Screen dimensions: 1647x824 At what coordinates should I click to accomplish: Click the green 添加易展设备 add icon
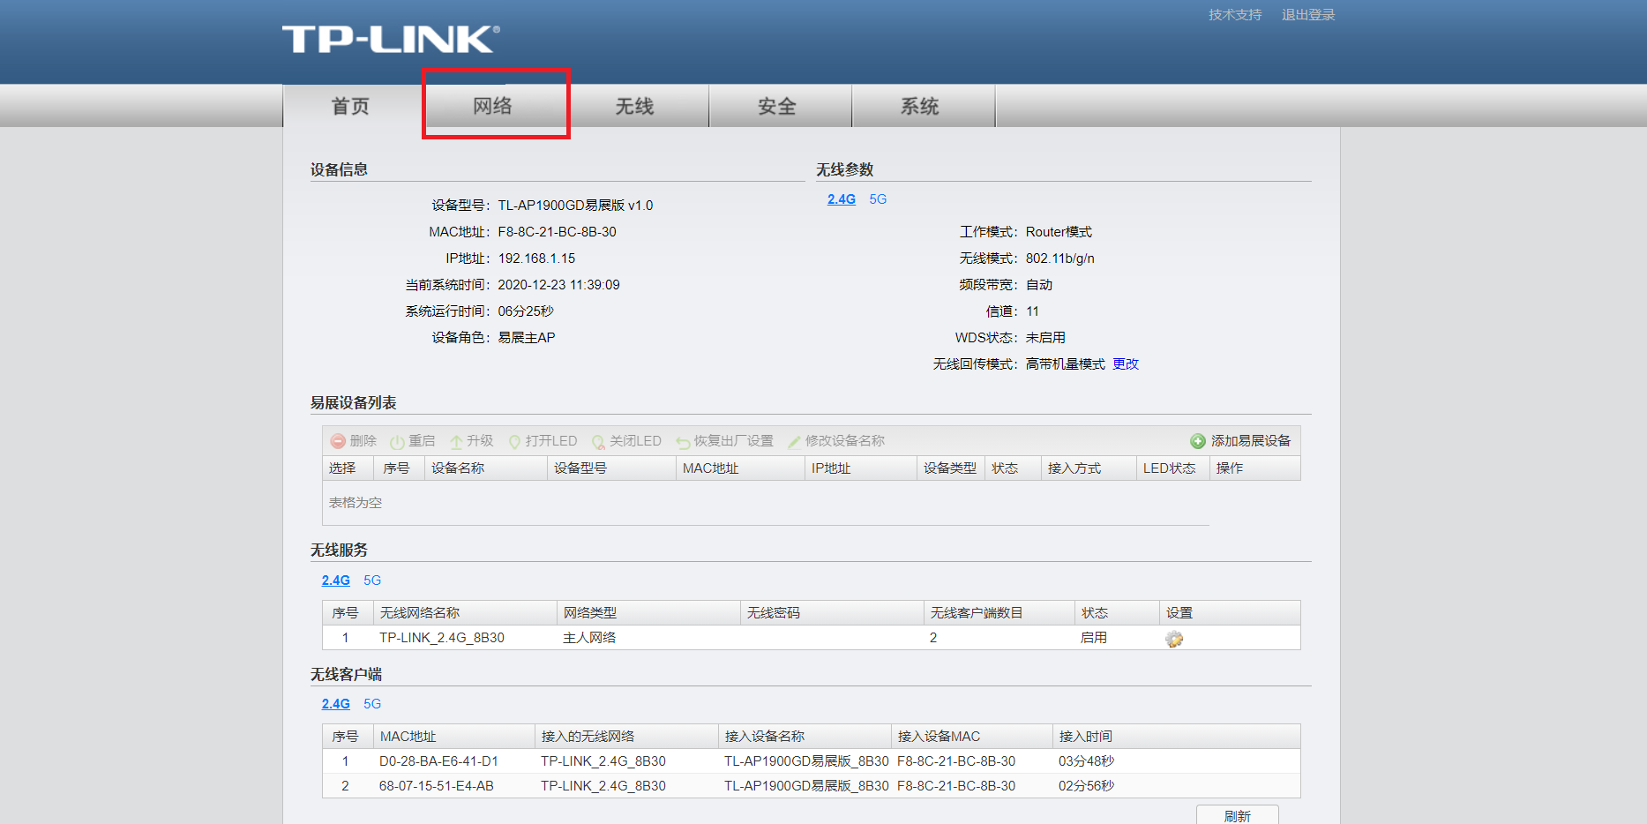[x=1198, y=440]
